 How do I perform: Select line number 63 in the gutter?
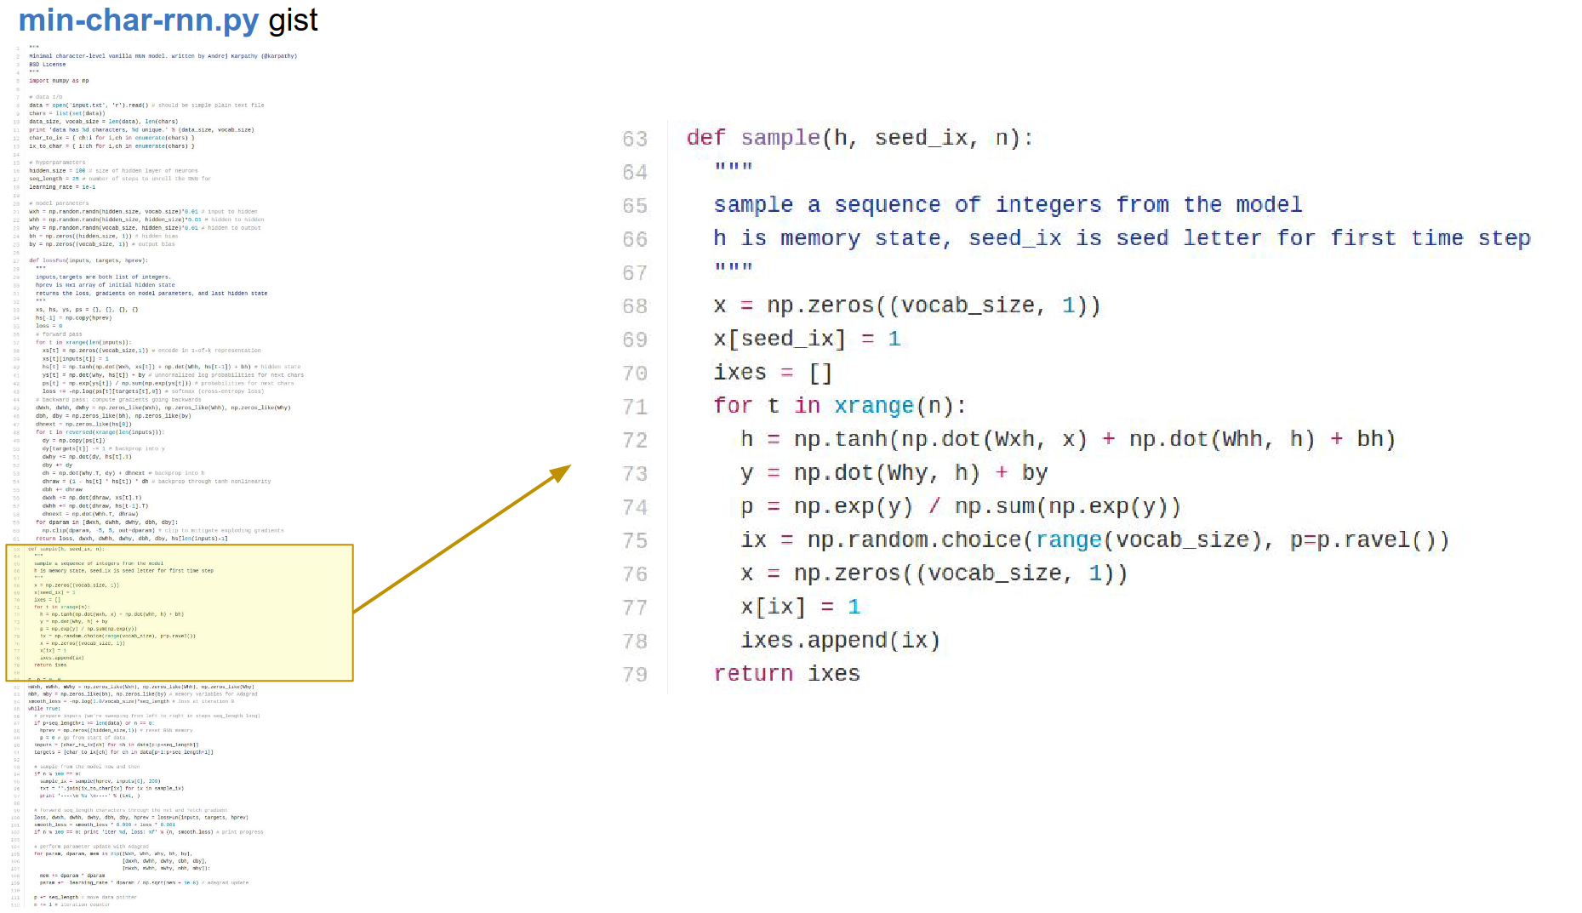[635, 139]
